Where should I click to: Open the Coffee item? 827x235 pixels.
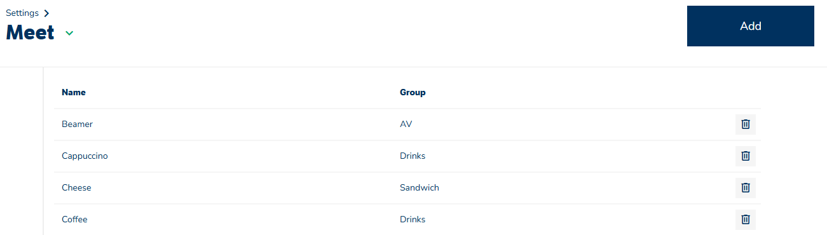pyautogui.click(x=74, y=220)
